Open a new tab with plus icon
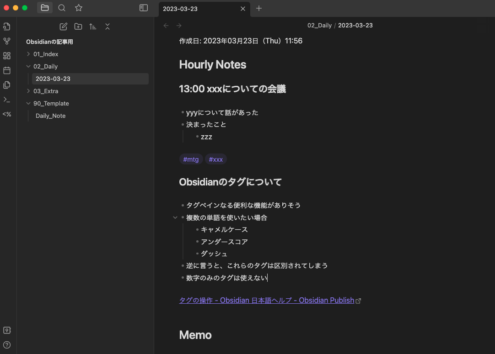The height and width of the screenshot is (354, 495). [x=259, y=9]
